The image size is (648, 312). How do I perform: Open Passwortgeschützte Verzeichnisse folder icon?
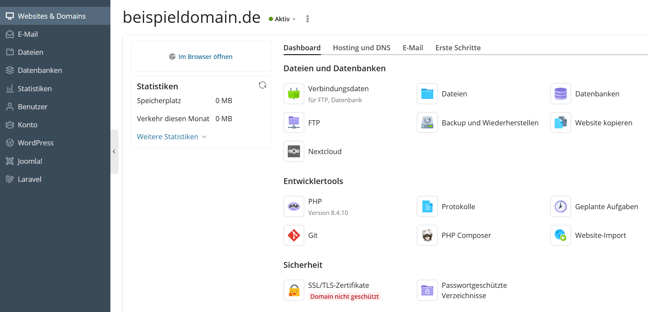[427, 290]
